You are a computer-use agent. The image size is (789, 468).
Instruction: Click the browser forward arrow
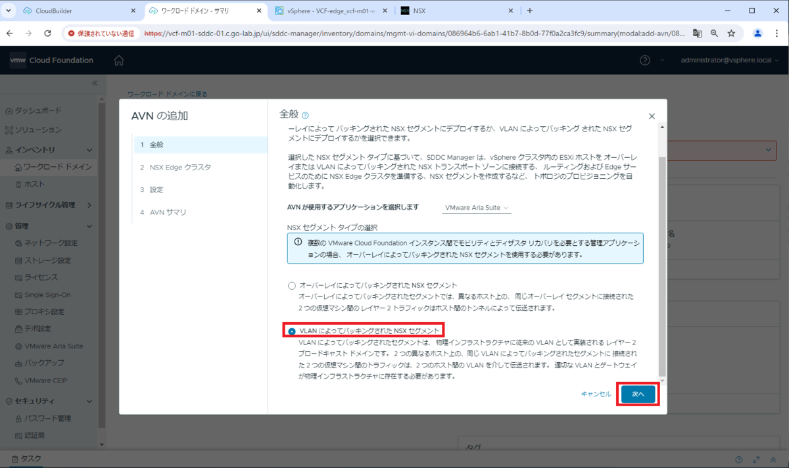tap(29, 33)
